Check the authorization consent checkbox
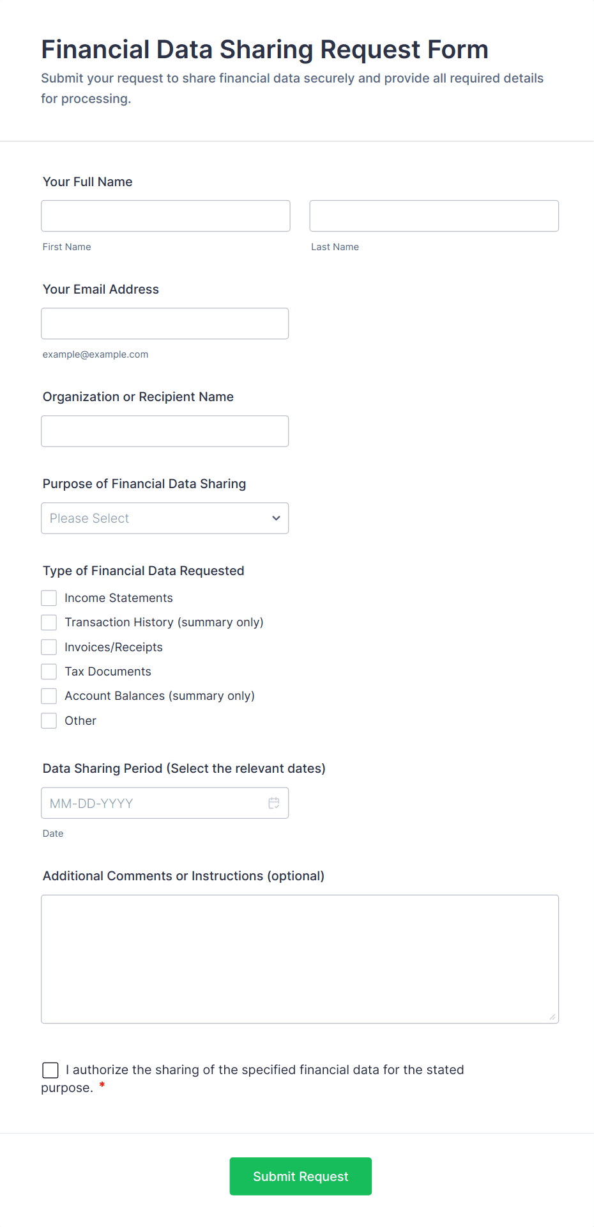Viewport: 594px width, 1227px height. [x=50, y=1070]
